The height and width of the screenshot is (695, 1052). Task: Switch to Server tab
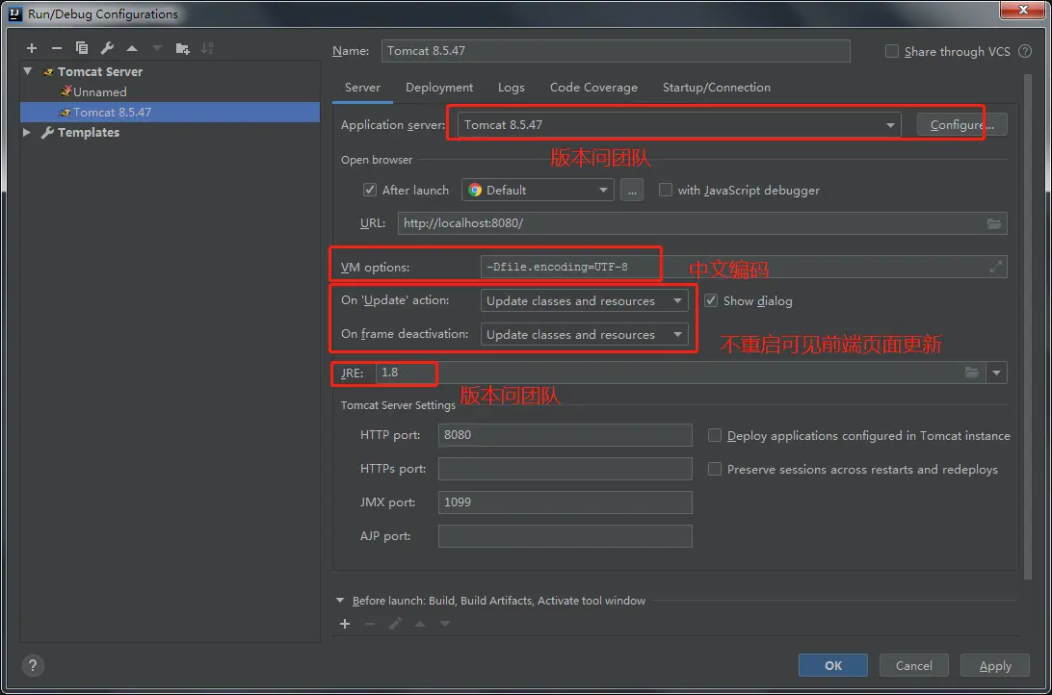tap(362, 88)
